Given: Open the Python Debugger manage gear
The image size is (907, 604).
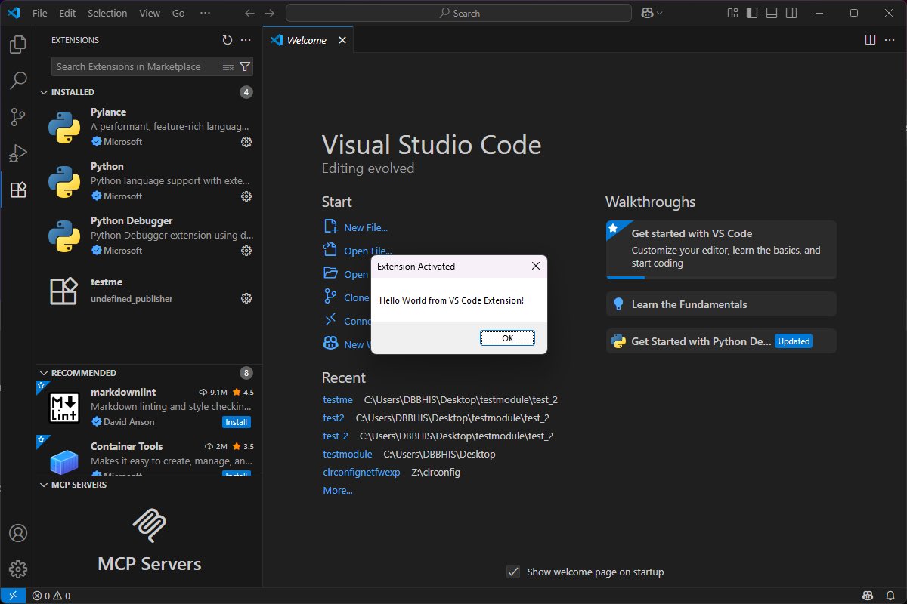Looking at the screenshot, I should 246,251.
